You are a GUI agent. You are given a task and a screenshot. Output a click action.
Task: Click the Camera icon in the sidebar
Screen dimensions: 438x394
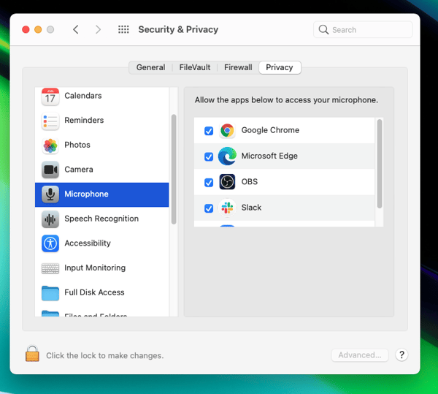50,170
